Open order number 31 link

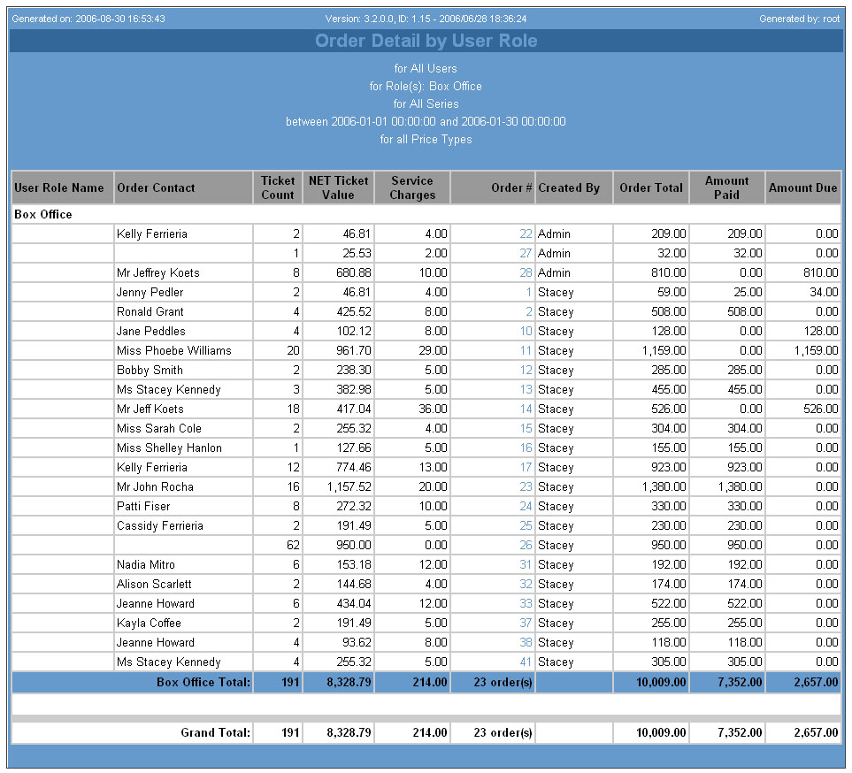pyautogui.click(x=526, y=565)
